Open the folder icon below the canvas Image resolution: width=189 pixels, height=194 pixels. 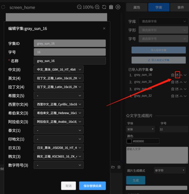pyautogui.click(x=113, y=167)
